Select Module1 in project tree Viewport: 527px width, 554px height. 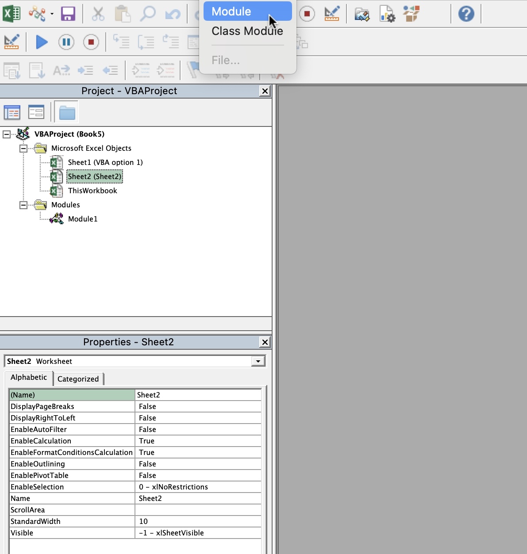[x=83, y=219]
